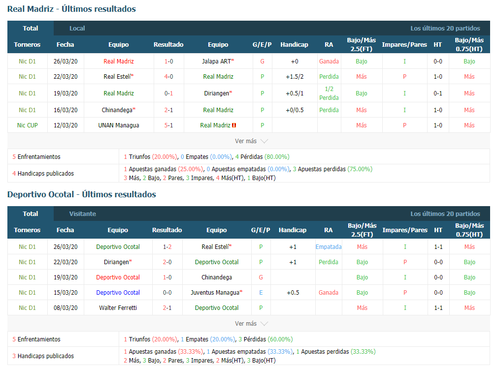Click 3 Apuestas perdidas (75.00%) text
497x367 pixels.
point(332,169)
